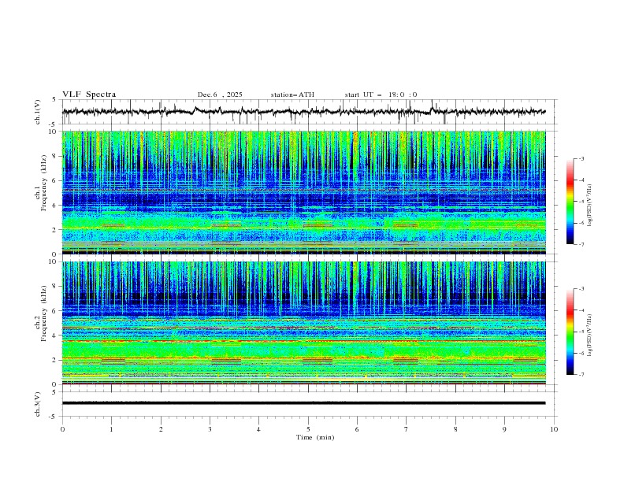Image resolution: width=624 pixels, height=482 pixels.
Task: Click the ch.1 voltage waveform trace panel
Action: tap(310, 112)
